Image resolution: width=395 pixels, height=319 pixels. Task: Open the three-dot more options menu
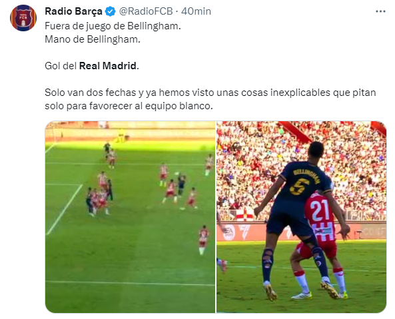(x=380, y=11)
